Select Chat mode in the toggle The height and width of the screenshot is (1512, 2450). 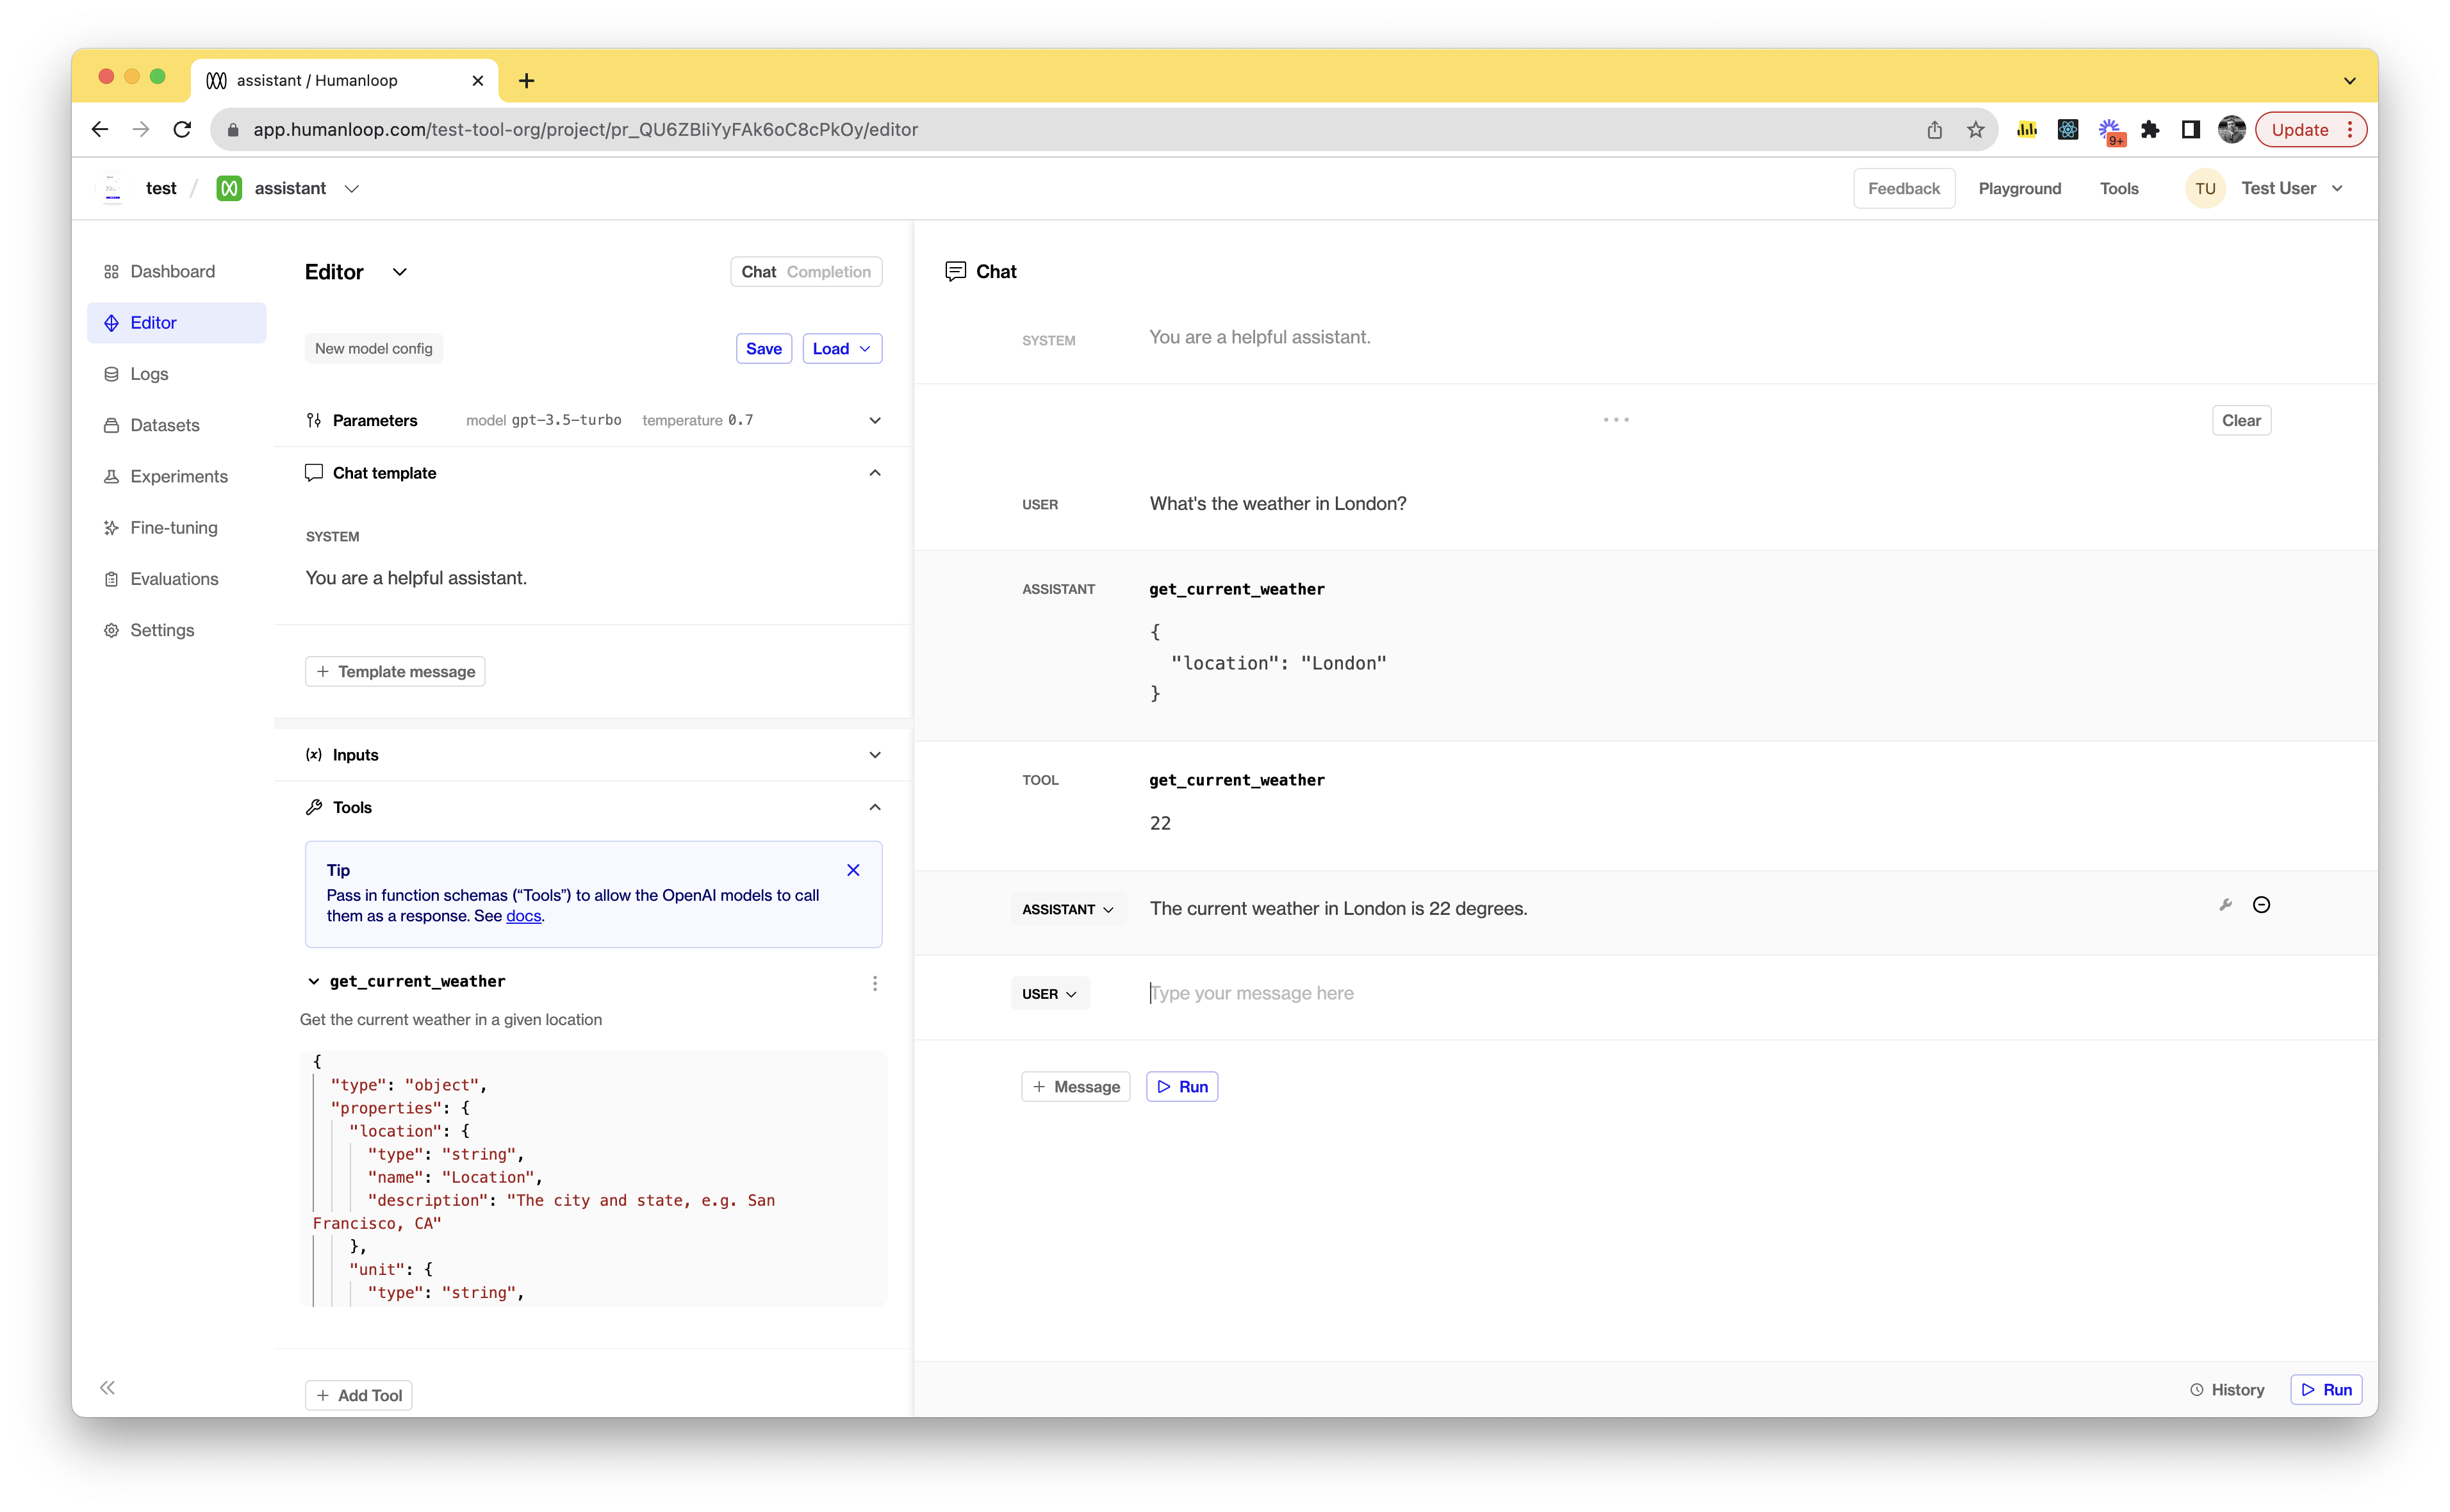coord(758,272)
